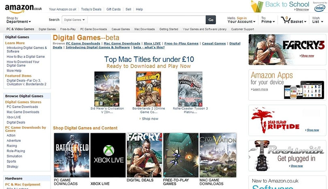The width and height of the screenshot is (328, 189).
Task: Open the Xbox LIVE tile
Action: 108,155
